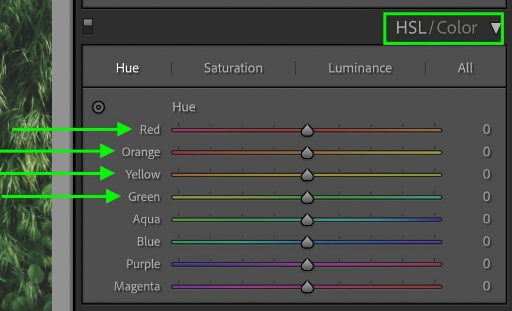The image size is (512, 311).
Task: Click the Magenta hue value field
Action: tap(486, 286)
